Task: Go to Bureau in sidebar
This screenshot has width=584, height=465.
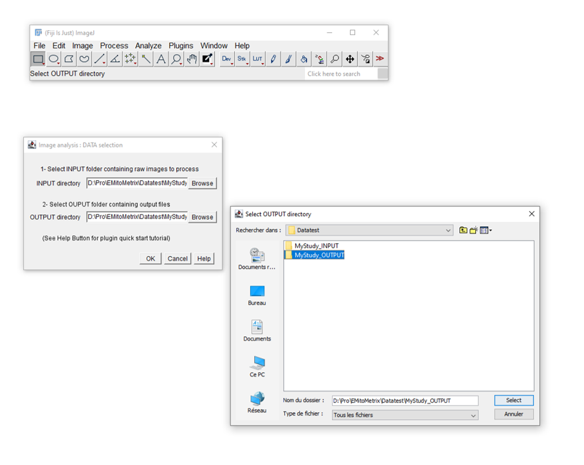Action: point(257,295)
